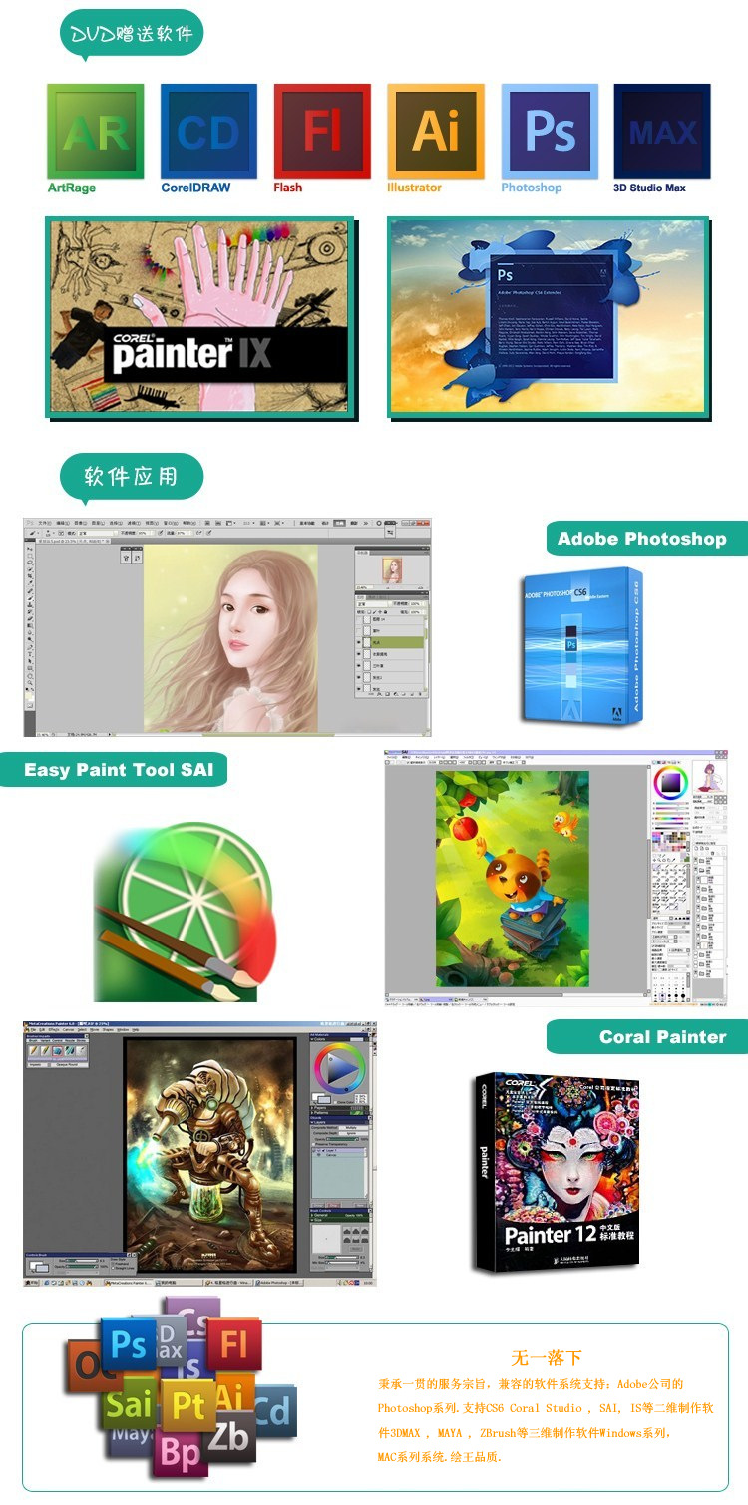Image resolution: width=748 pixels, height=1505 pixels.
Task: Click the Coral Painter green label
Action: [x=648, y=1037]
